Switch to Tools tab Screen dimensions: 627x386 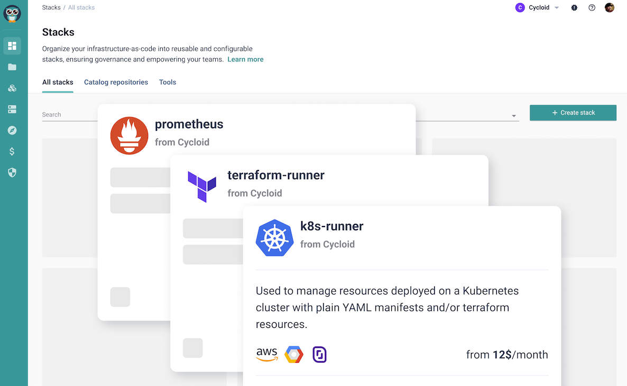pyautogui.click(x=168, y=82)
